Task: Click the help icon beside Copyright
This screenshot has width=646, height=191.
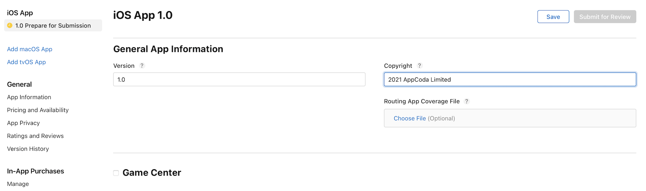Action: pos(420,66)
